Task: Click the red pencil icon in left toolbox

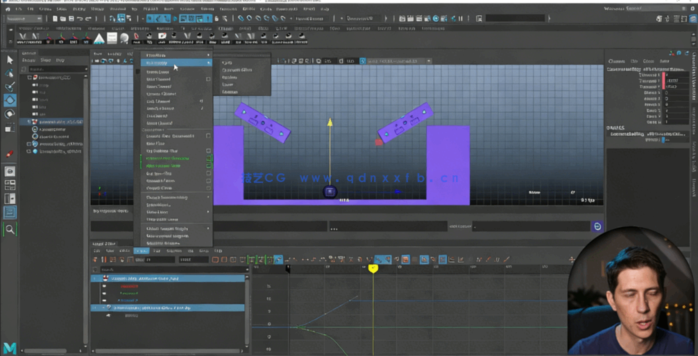Action: (10, 154)
